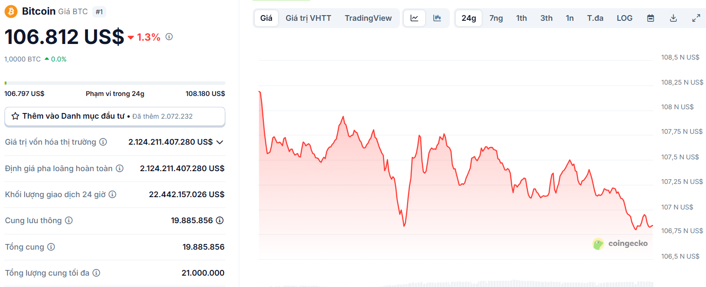Select the T.đa time range
This screenshot has height=287, width=706.
595,18
